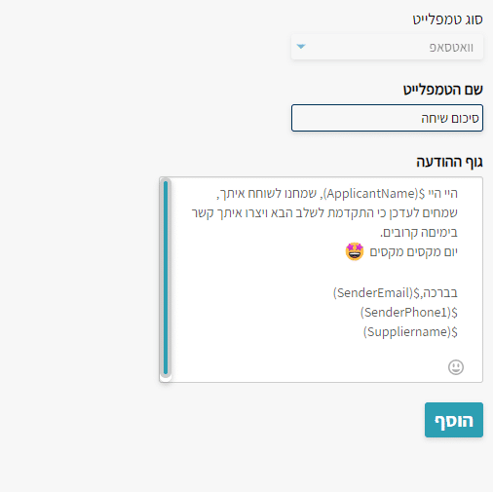The image size is (493, 492).
Task: Expand the template type dropdown arrow
Action: [x=301, y=47]
